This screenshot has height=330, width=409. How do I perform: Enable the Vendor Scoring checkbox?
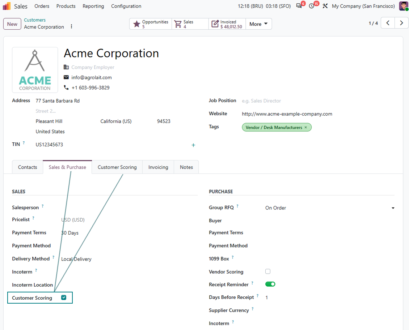point(268,271)
